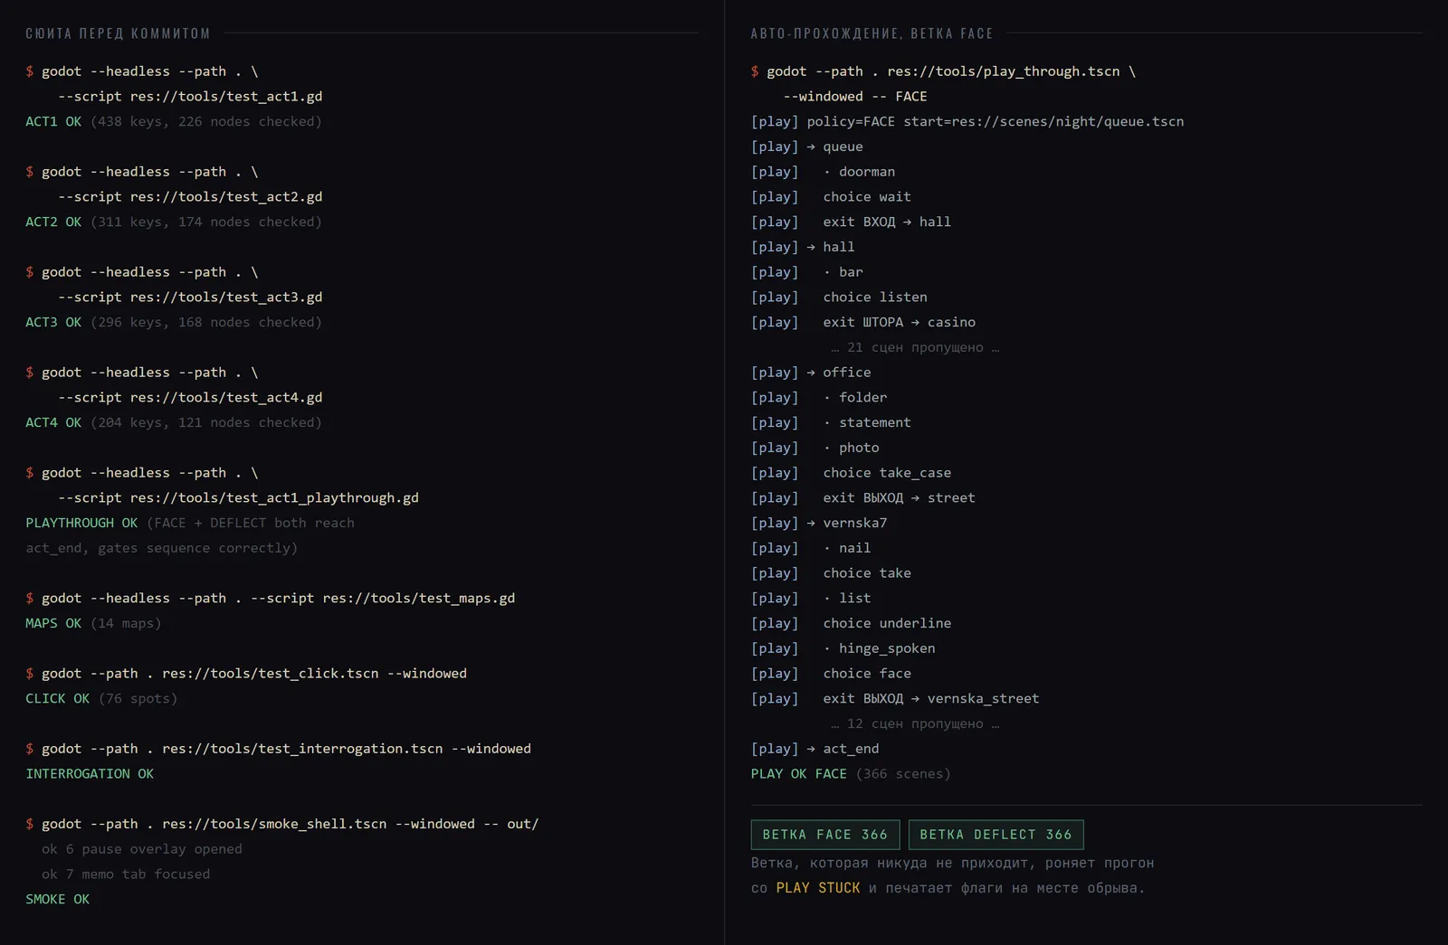This screenshot has width=1448, height=945.
Task: Click the 'act_end, gates sequence correctly)' line
Action: [162, 548]
